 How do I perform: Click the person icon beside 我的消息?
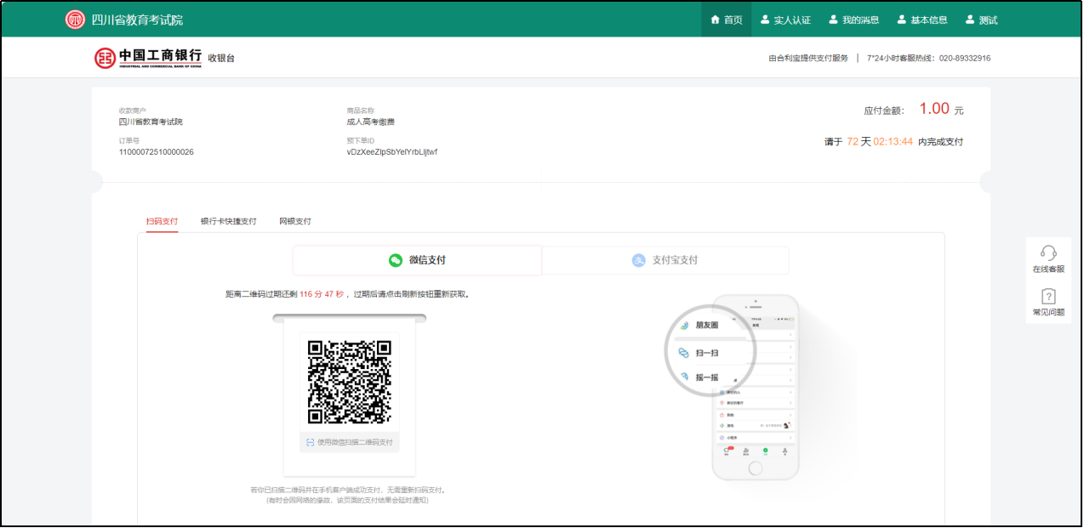tap(834, 20)
